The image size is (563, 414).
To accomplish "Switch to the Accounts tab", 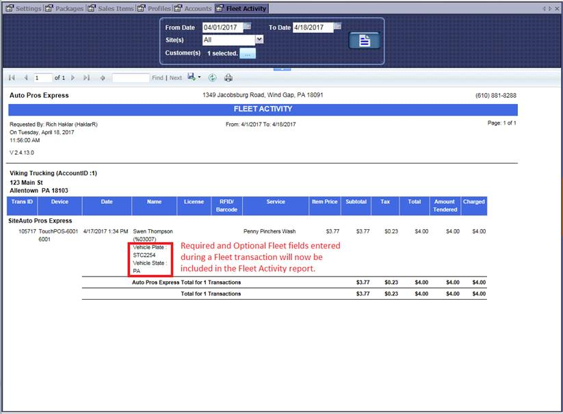I will pyautogui.click(x=193, y=8).
